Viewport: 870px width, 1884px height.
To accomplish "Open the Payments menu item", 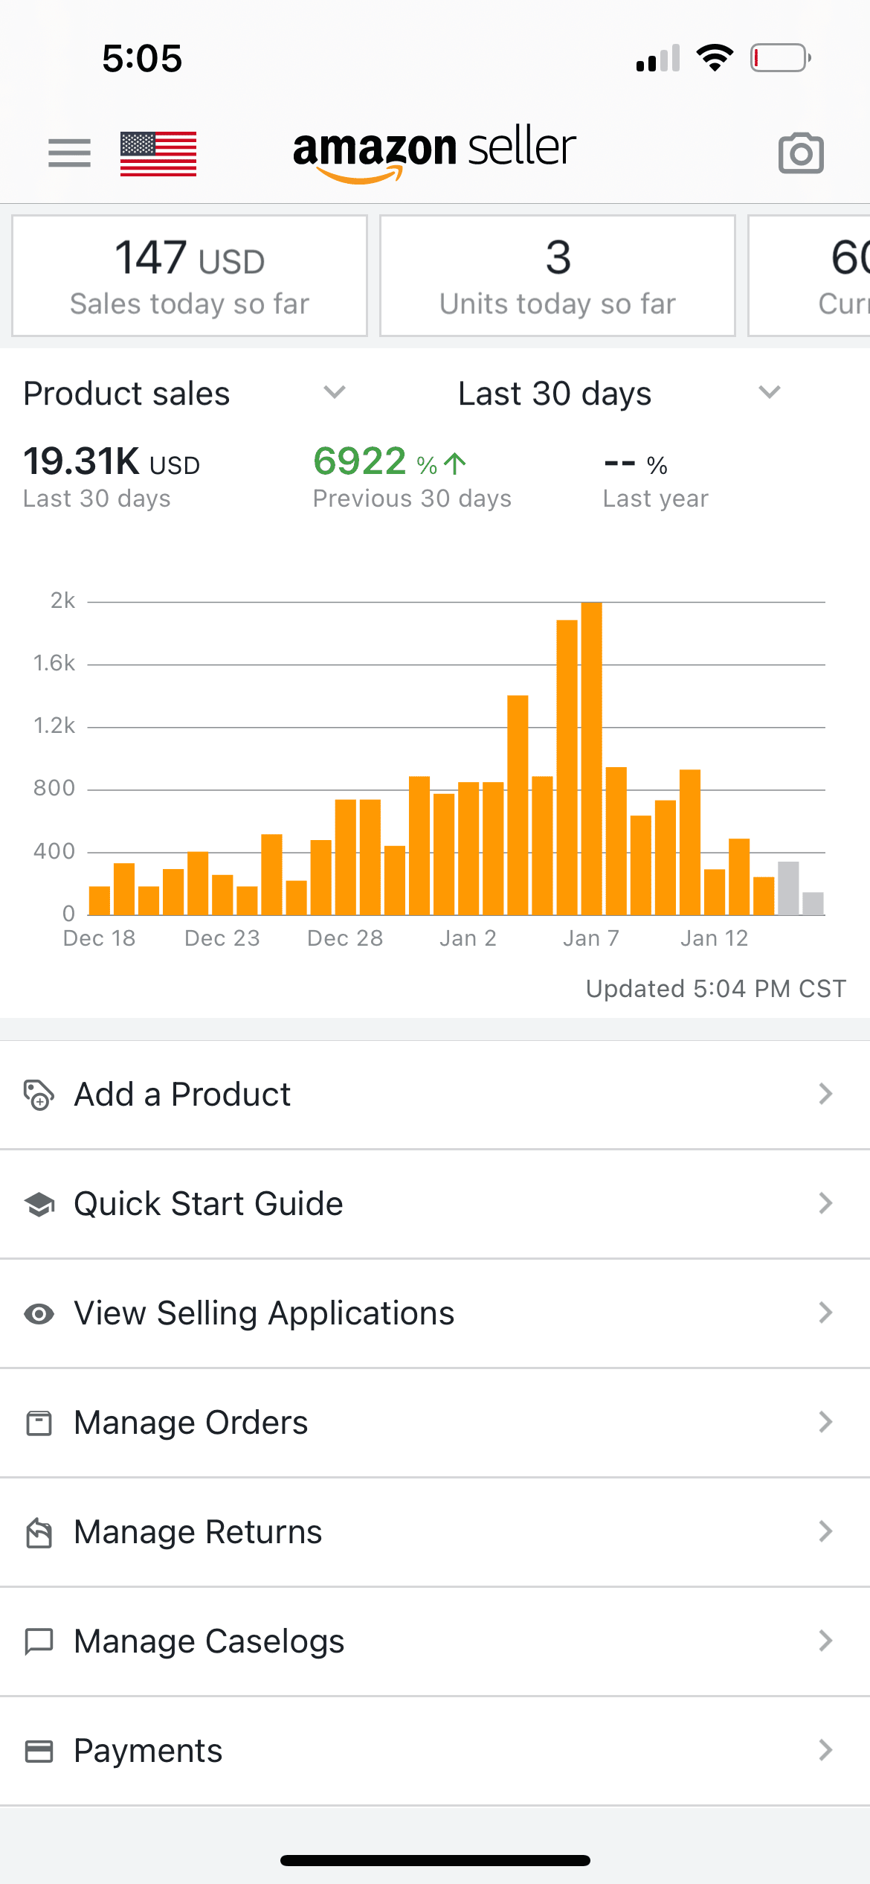I will pyautogui.click(x=149, y=1751).
